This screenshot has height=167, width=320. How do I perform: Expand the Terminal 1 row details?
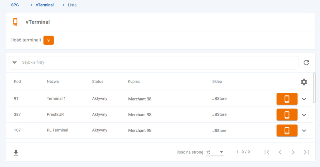pos(304,99)
